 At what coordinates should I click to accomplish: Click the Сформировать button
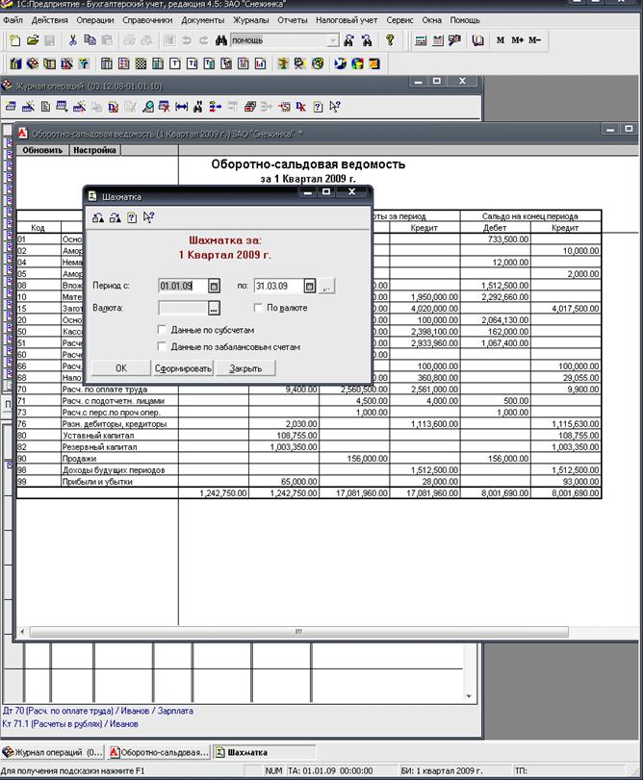point(183,368)
